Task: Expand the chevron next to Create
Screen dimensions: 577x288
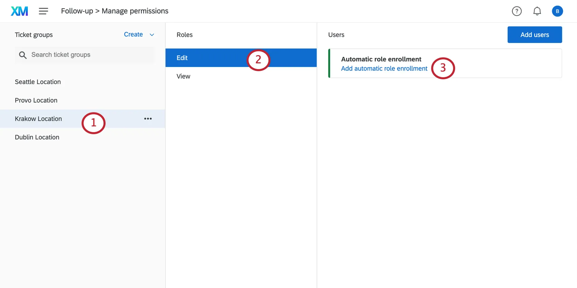Action: point(152,35)
